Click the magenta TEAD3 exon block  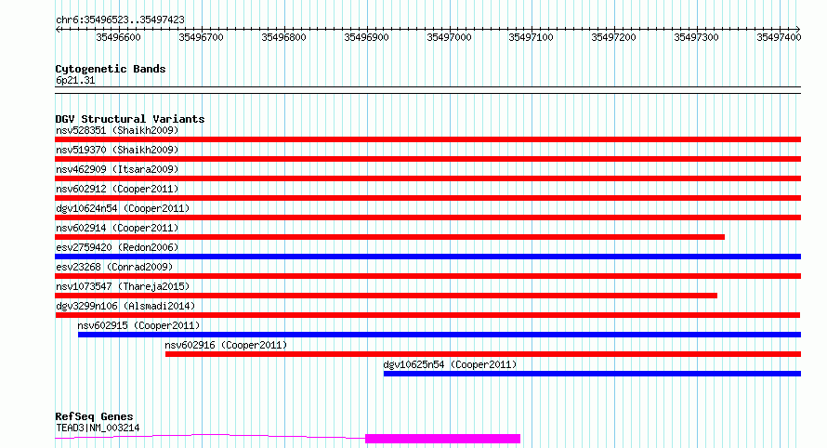(x=442, y=439)
